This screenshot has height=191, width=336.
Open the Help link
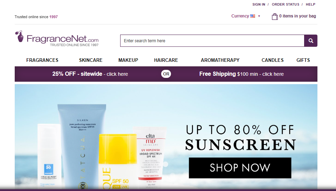[x=310, y=5]
